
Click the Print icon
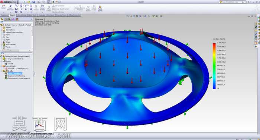[x=39, y=2]
